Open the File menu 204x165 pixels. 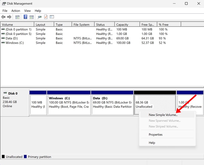pos(5,11)
